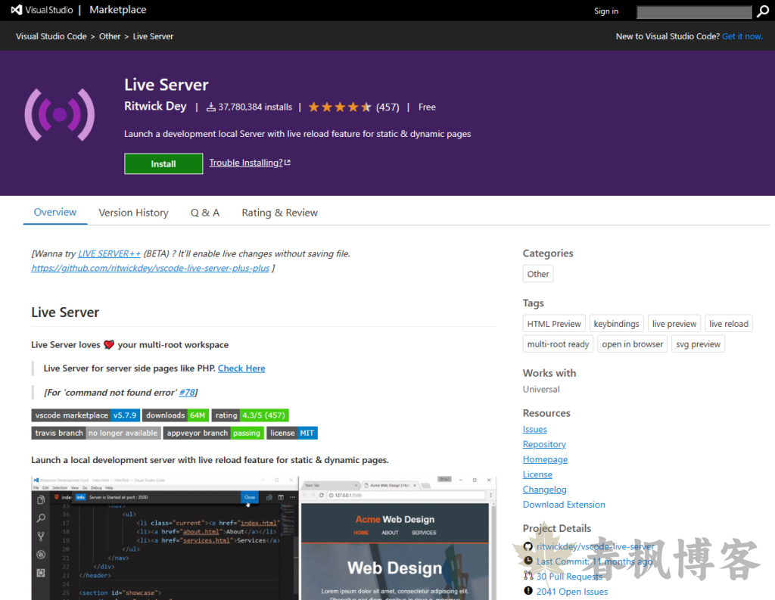775x600 pixels.
Task: Click the pull request icon
Action: [x=528, y=576]
